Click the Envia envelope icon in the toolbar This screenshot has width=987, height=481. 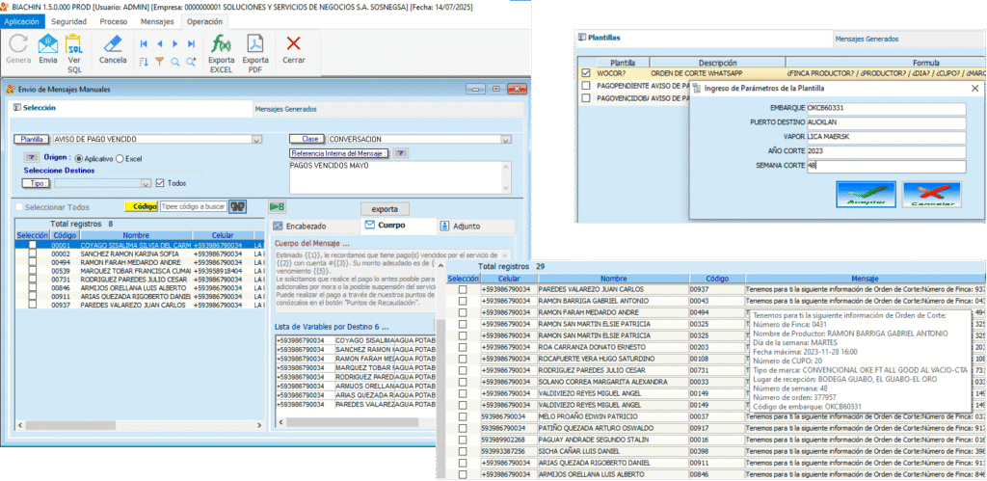pyautogui.click(x=48, y=44)
